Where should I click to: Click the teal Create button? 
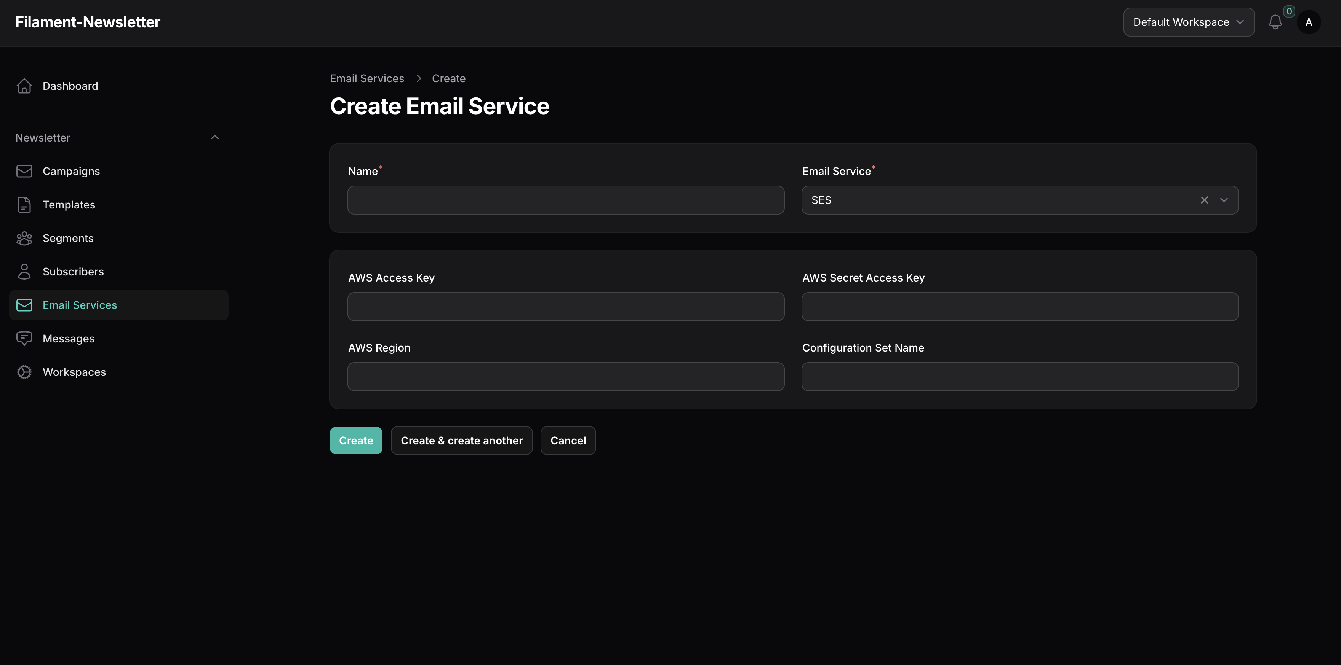coord(356,441)
